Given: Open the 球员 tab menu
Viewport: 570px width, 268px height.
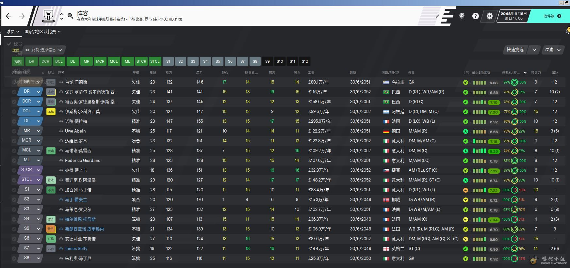Looking at the screenshot, I should pos(12,32).
